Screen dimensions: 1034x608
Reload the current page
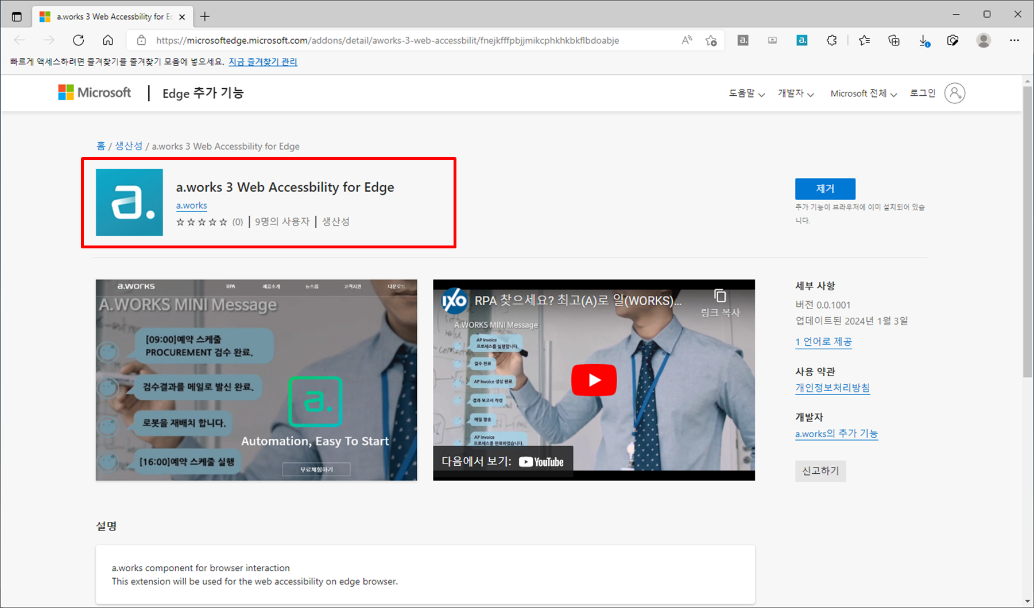point(79,40)
